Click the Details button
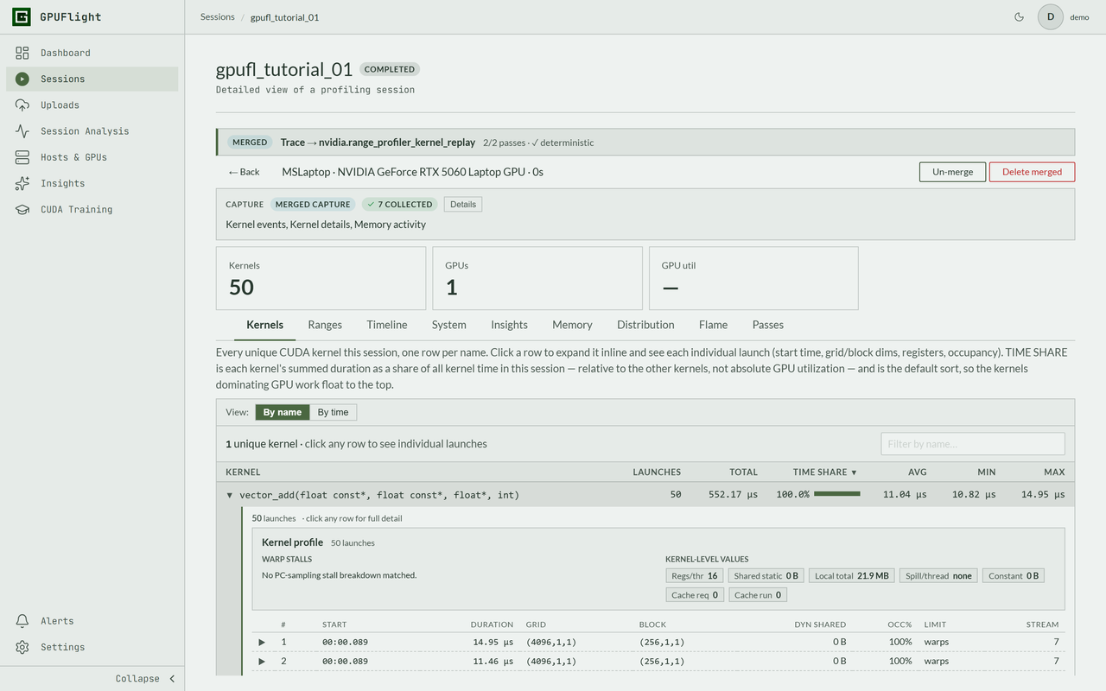The width and height of the screenshot is (1106, 691). (463, 205)
